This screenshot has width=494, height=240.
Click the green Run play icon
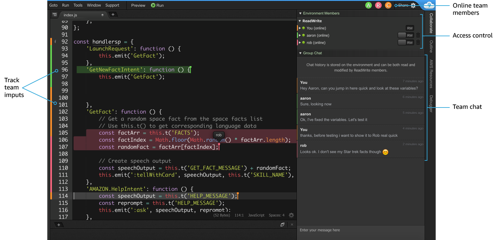(x=153, y=5)
